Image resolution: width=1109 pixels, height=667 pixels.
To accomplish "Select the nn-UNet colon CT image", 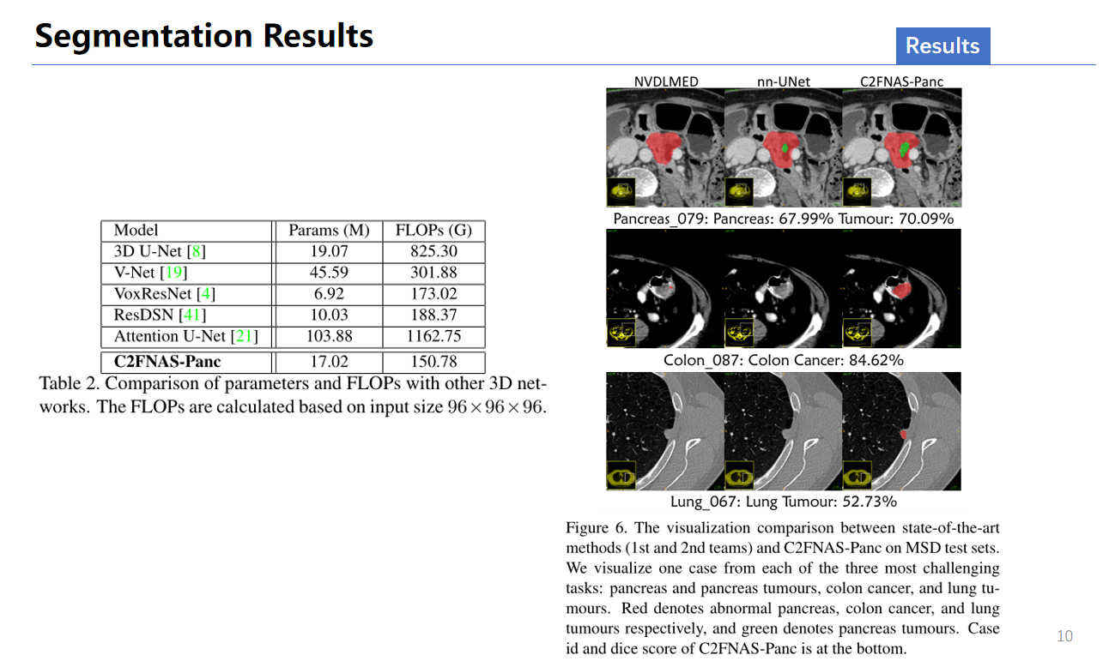I will 784,288.
